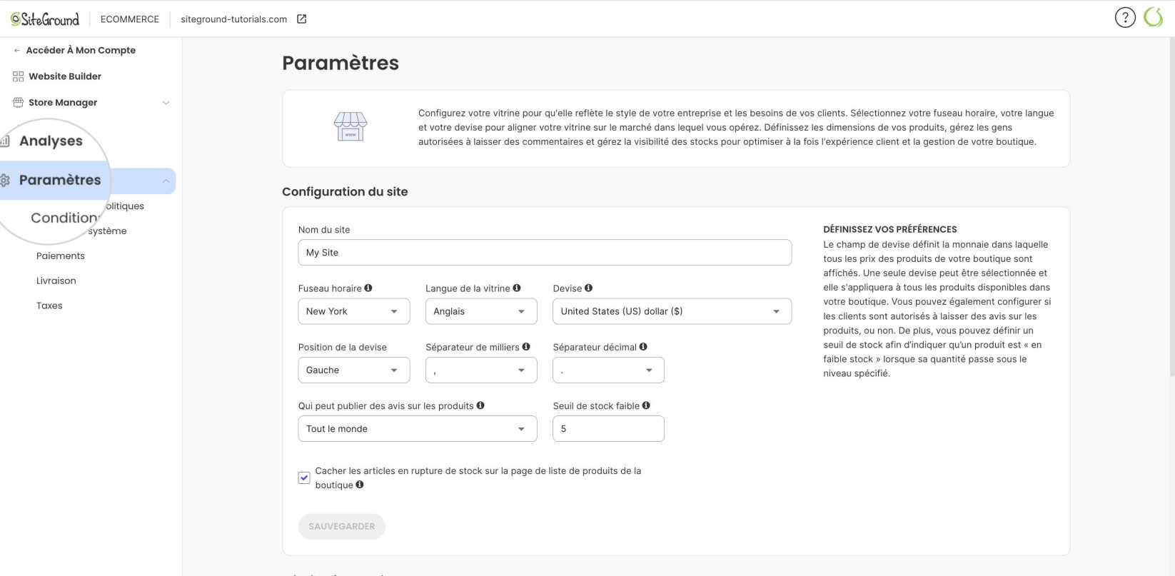Image resolution: width=1175 pixels, height=576 pixels.
Task: Open Website Builder in the sidebar
Action: tap(65, 76)
